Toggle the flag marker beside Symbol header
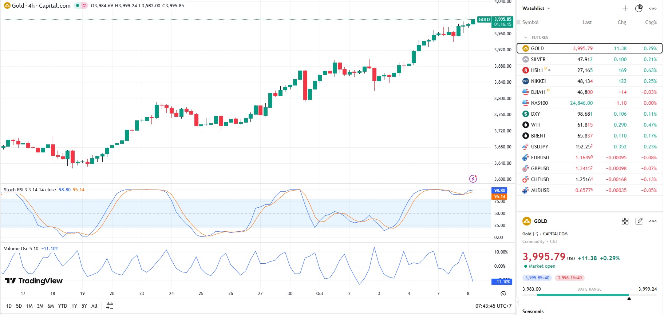 (519, 22)
